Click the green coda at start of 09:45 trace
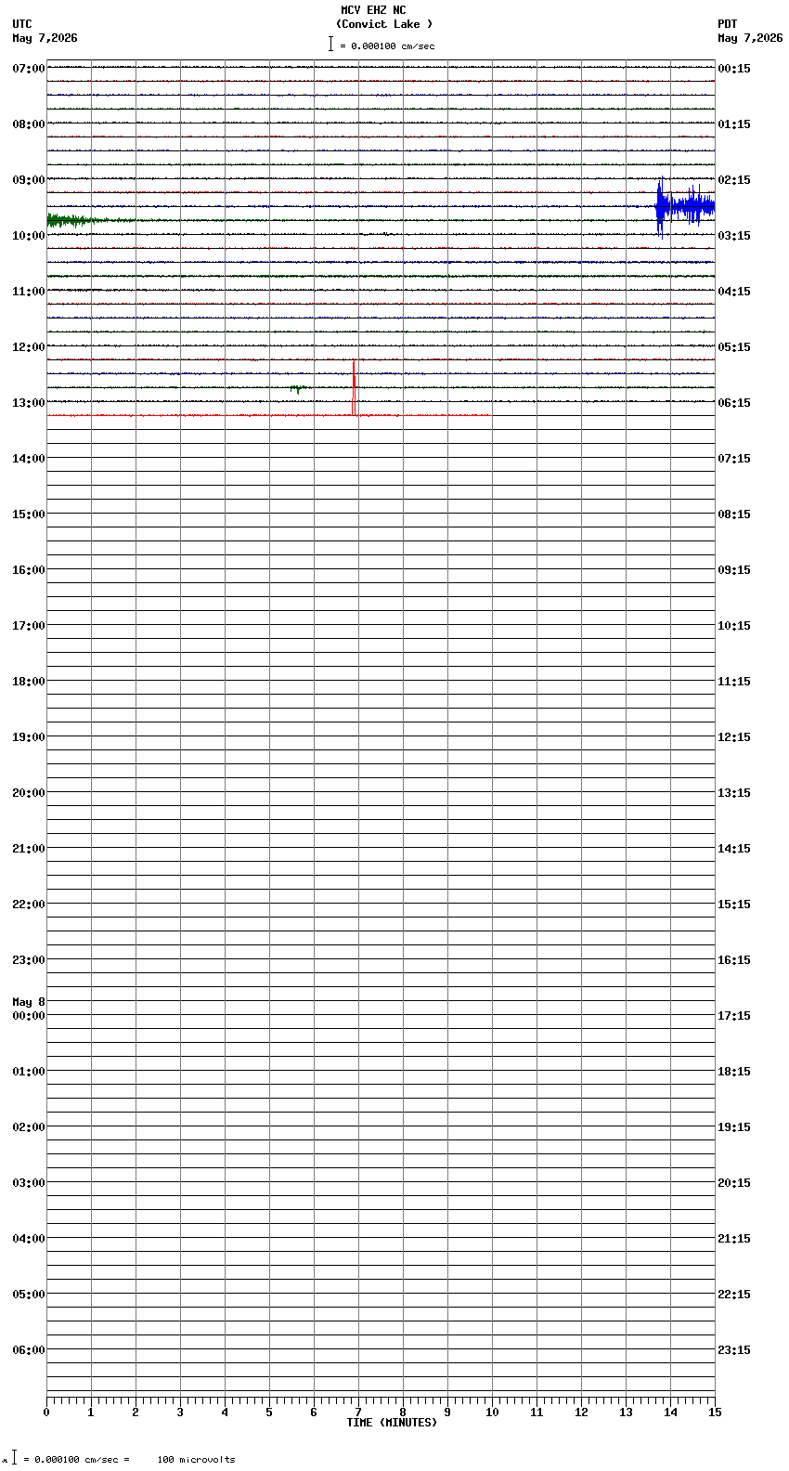Viewport: 789px width, 1471px height. click(x=79, y=220)
